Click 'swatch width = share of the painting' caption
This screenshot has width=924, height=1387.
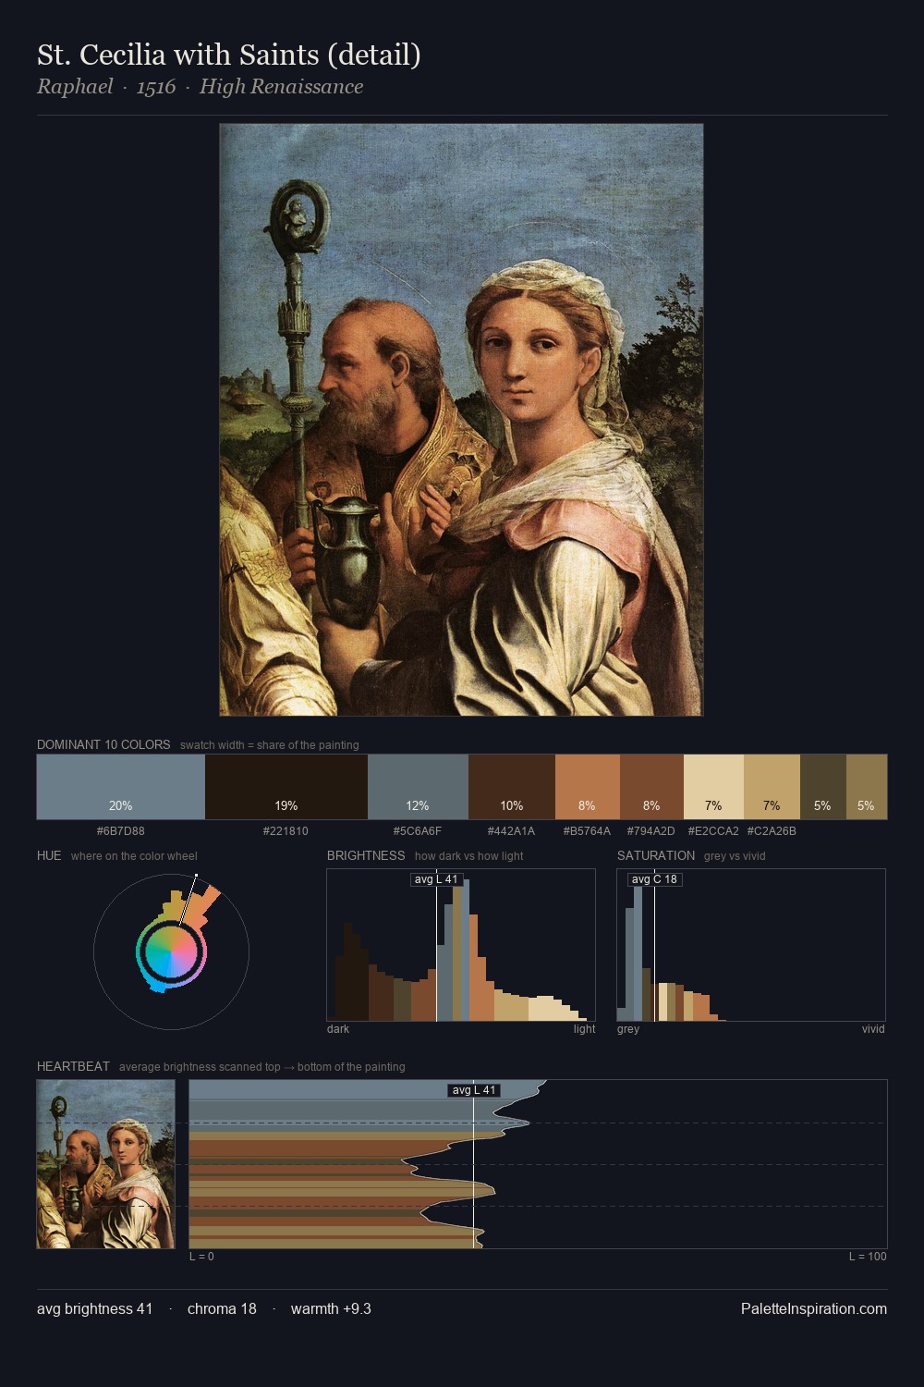click(269, 744)
